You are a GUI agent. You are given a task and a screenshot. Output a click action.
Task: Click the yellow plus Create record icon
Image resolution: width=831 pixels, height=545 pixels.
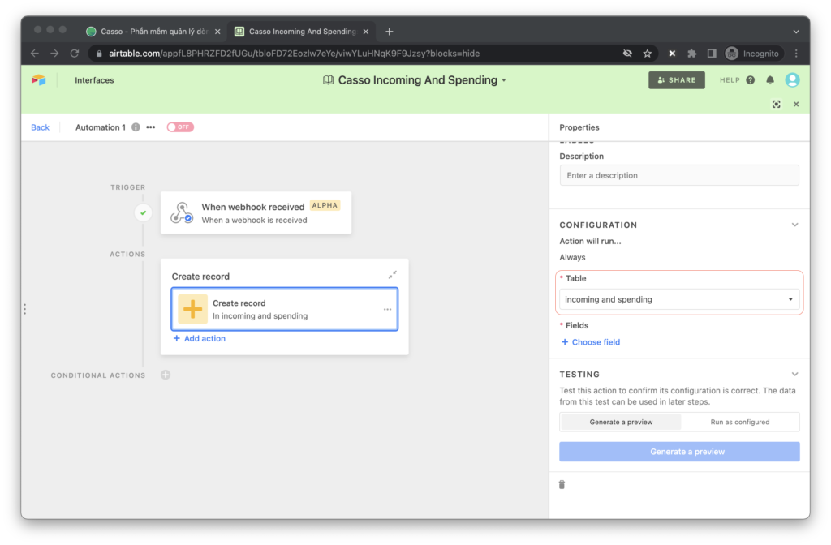tap(192, 309)
